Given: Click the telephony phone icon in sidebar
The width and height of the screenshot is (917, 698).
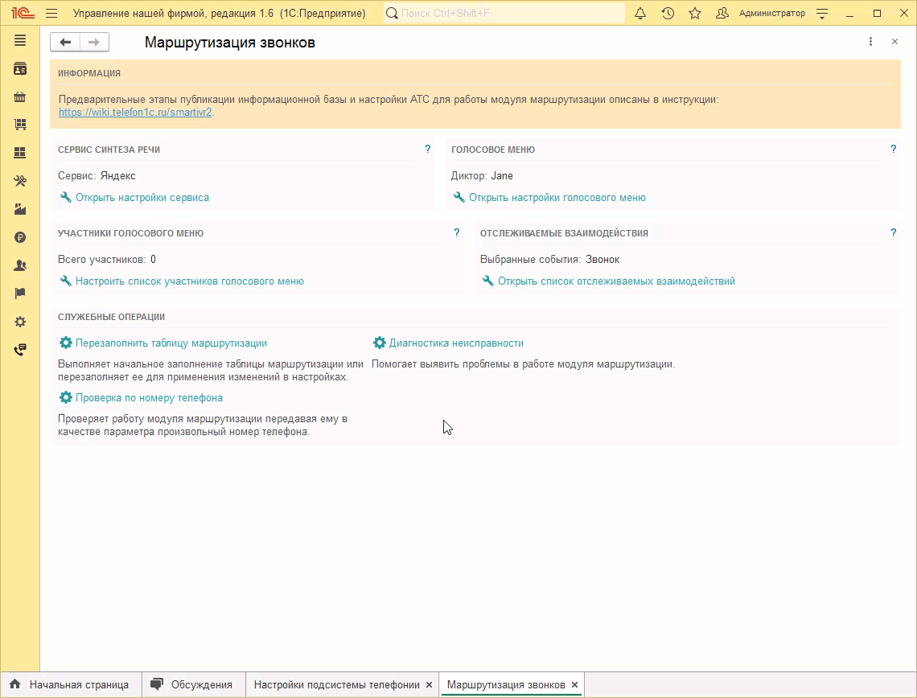Looking at the screenshot, I should tap(20, 350).
